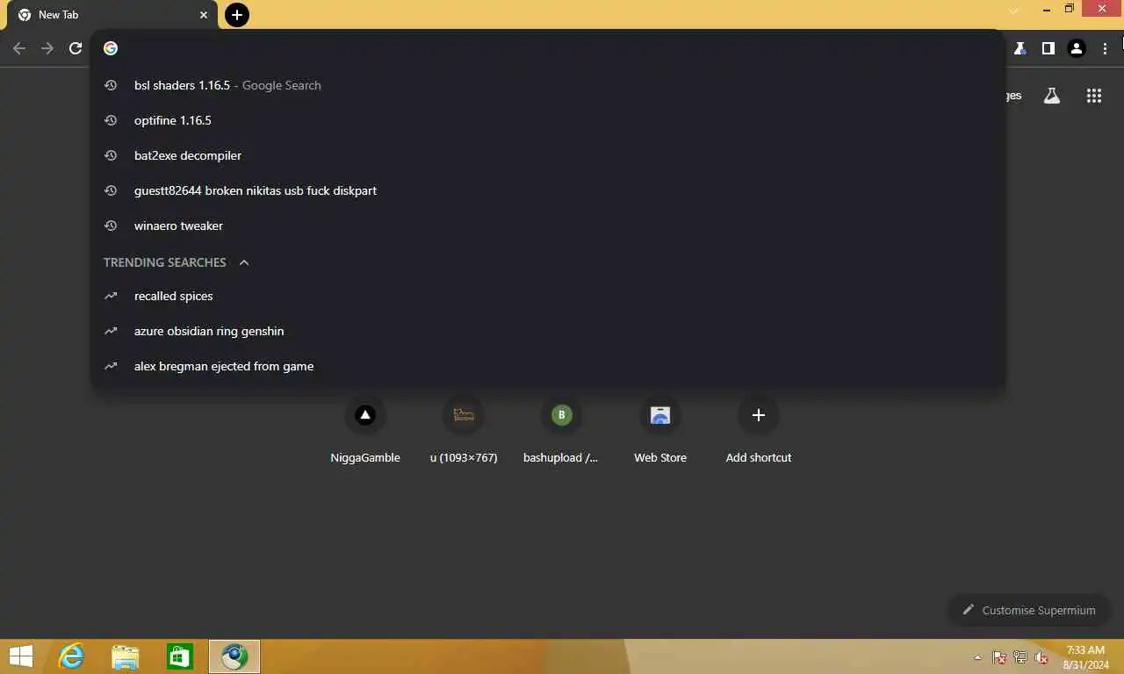Select suggestion 'winaero tweaker'

[548, 226]
